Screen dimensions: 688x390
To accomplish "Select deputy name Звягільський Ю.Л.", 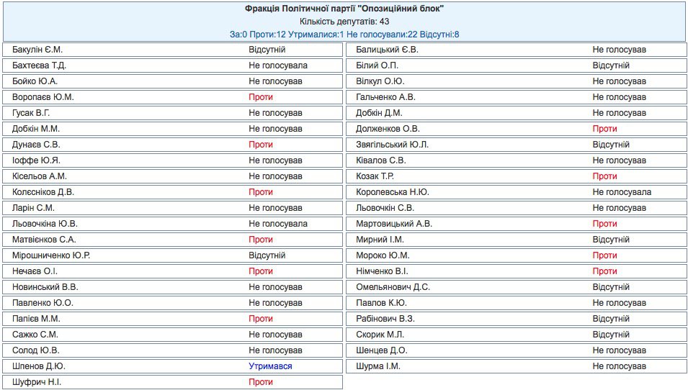I will tap(393, 145).
